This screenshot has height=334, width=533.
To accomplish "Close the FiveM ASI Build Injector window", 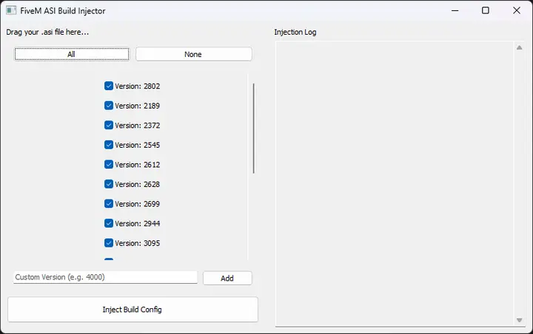I will click(x=517, y=10).
